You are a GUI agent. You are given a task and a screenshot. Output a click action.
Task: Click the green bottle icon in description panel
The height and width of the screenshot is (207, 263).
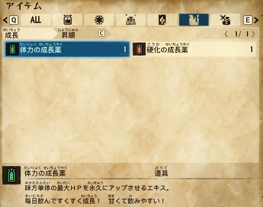point(11,175)
